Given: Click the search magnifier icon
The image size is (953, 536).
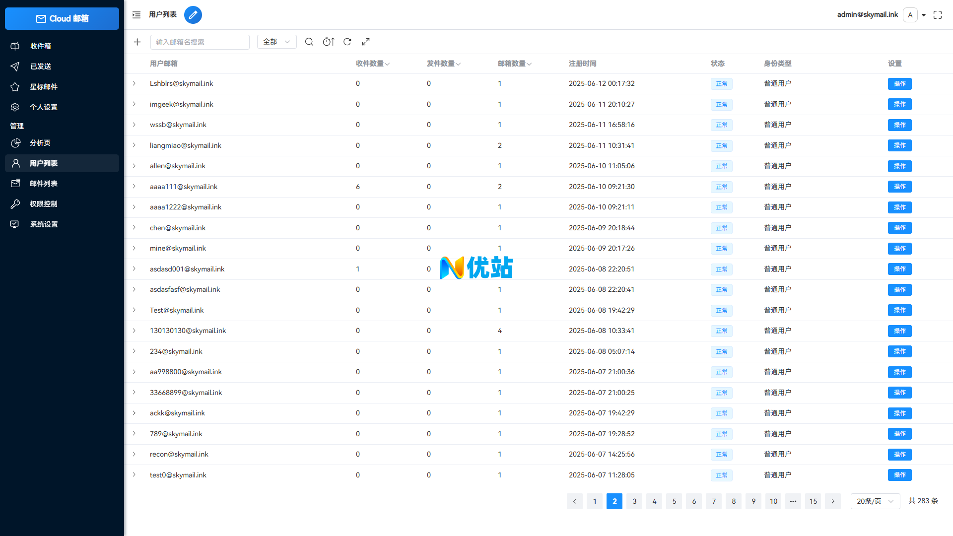Looking at the screenshot, I should pyautogui.click(x=309, y=42).
